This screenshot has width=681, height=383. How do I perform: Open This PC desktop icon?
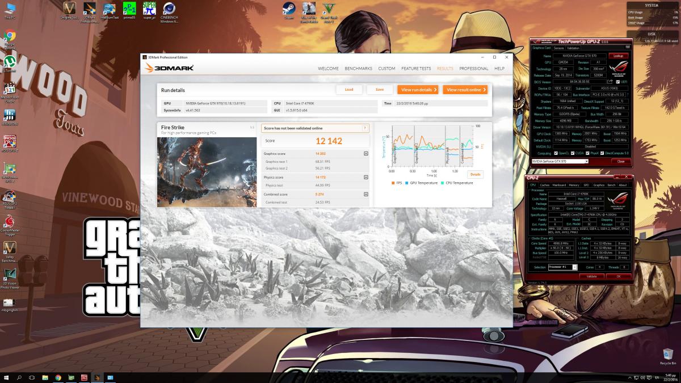(9, 11)
